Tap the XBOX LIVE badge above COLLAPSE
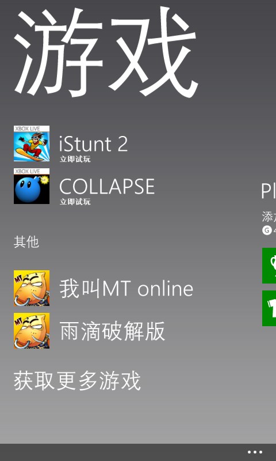Image resolution: width=276 pixels, height=461 pixels. coord(32,171)
